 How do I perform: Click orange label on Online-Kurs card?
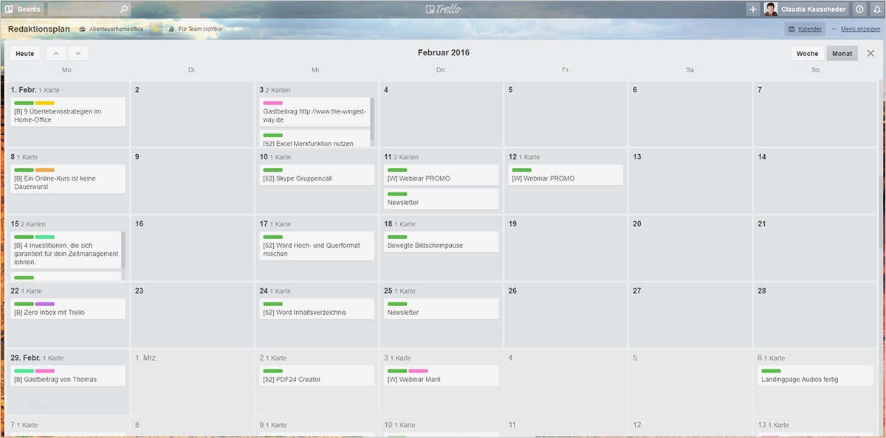(x=45, y=170)
